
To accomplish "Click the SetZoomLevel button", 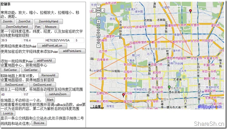I will [x=14, y=85].
